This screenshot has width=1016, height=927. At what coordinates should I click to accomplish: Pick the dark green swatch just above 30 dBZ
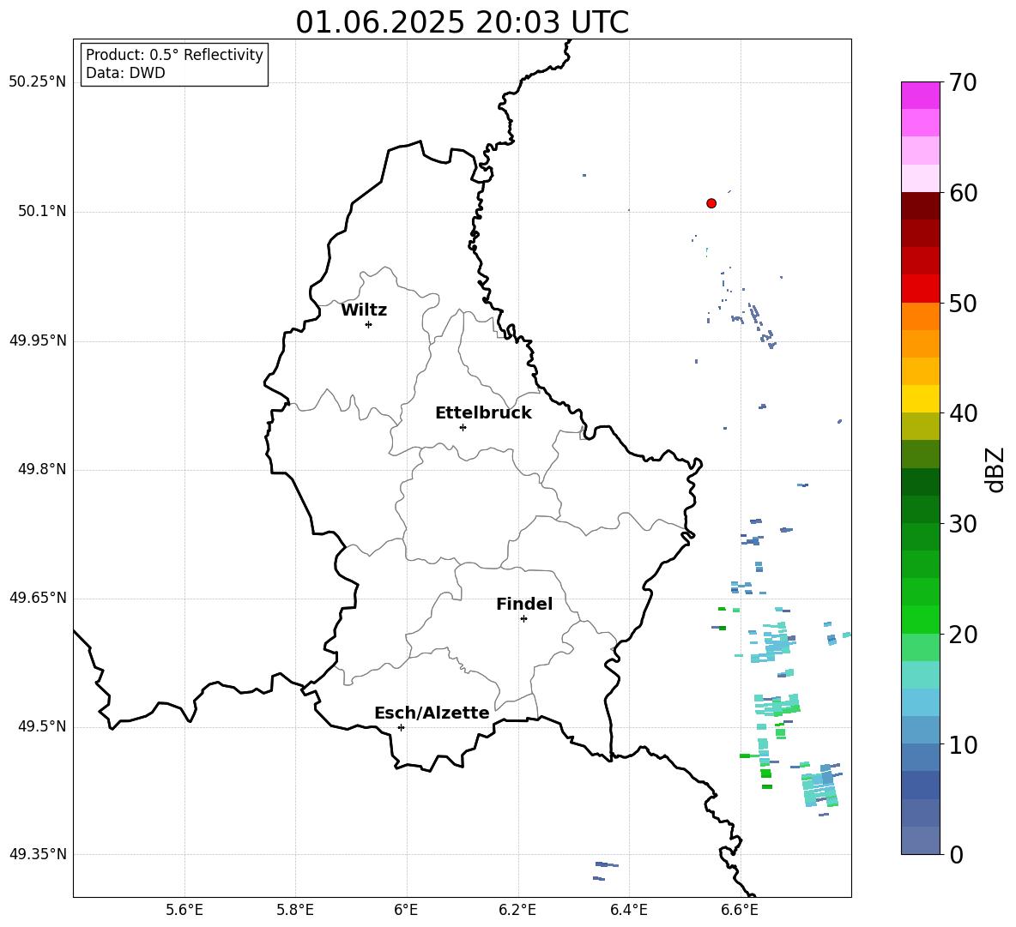tap(920, 509)
